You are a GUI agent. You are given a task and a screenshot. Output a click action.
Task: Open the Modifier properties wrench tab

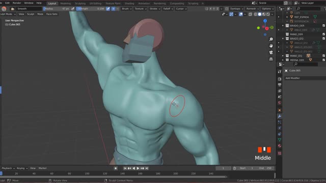point(280,116)
